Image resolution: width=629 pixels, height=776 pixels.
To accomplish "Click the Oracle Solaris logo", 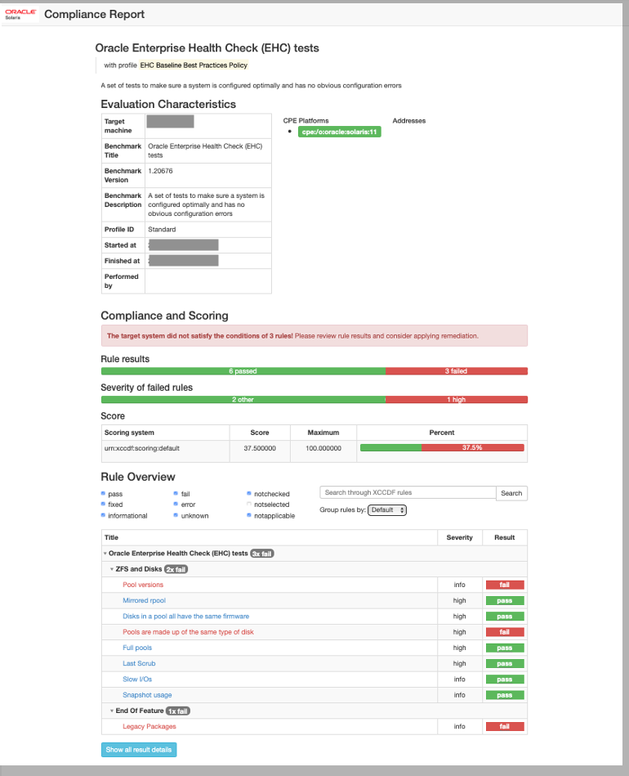I will click(20, 14).
